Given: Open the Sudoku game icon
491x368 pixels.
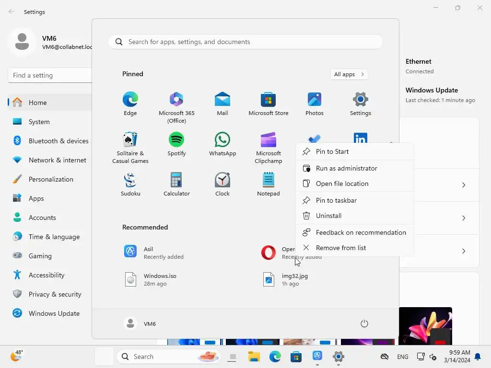Looking at the screenshot, I should coord(130,184).
